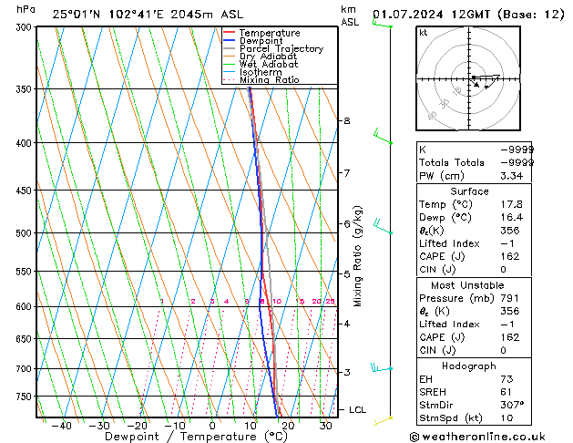Click the station coordinates '25°01'N 102°41'E 2045m ASL'

pyautogui.click(x=148, y=15)
